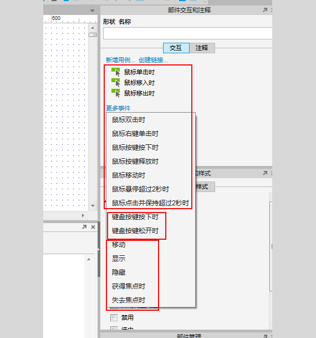Click the canvas vertical scrollbar thumb

point(93,35)
